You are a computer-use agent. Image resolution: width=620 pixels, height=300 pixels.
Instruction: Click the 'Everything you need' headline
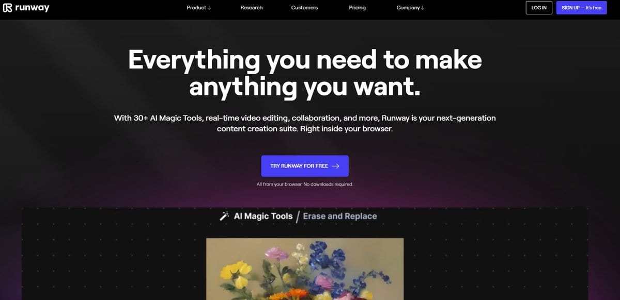point(305,74)
